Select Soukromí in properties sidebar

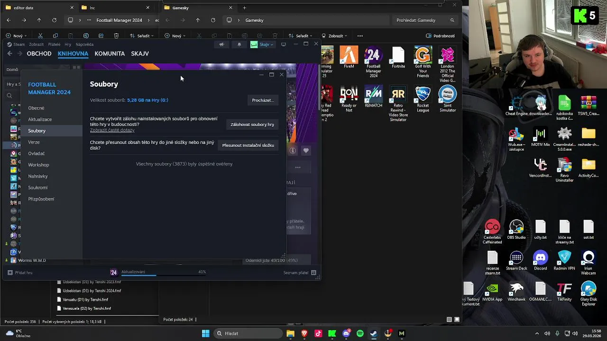[x=52, y=188]
